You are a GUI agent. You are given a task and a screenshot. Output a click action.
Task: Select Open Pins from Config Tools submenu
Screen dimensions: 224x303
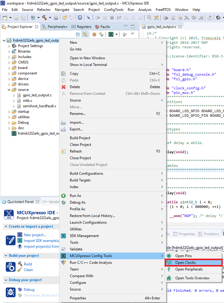click(x=183, y=256)
